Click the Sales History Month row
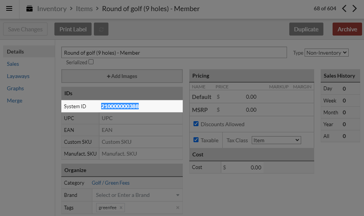This screenshot has width=364, height=216. click(x=340, y=112)
